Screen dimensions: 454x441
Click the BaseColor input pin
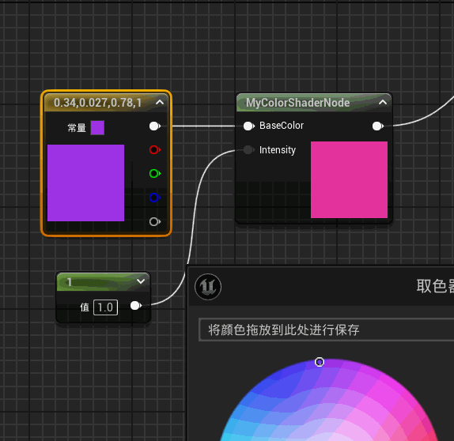[x=248, y=126]
